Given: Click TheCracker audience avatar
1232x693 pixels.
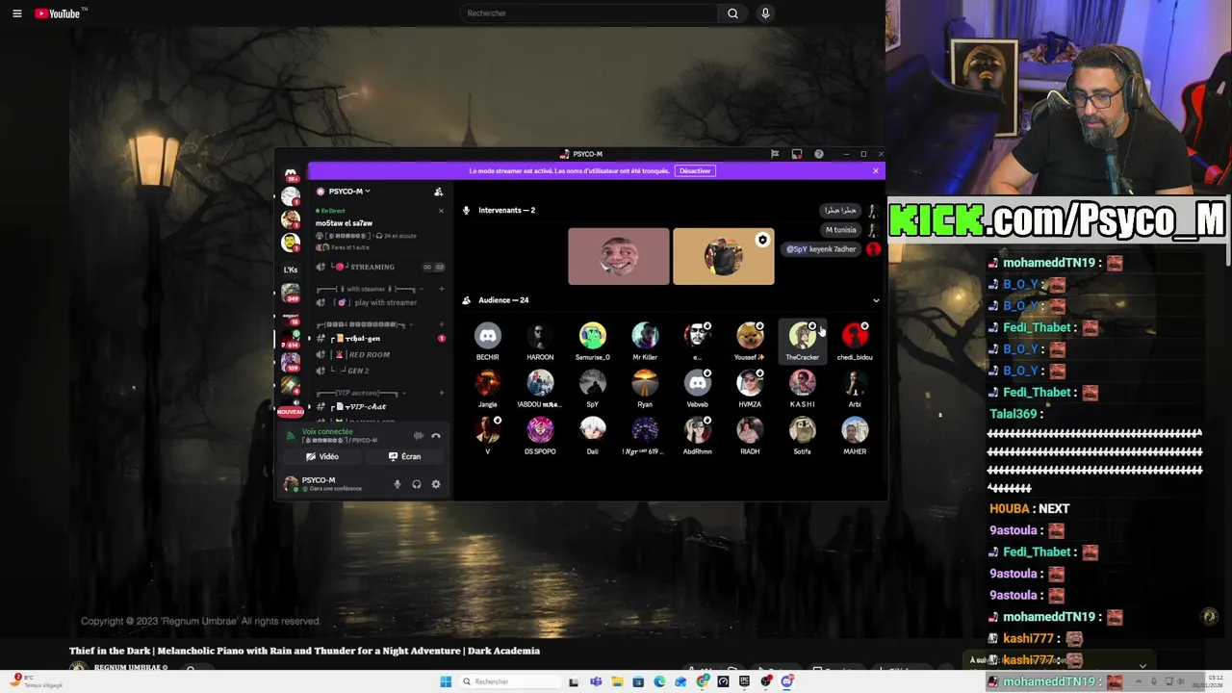Looking at the screenshot, I should point(802,336).
